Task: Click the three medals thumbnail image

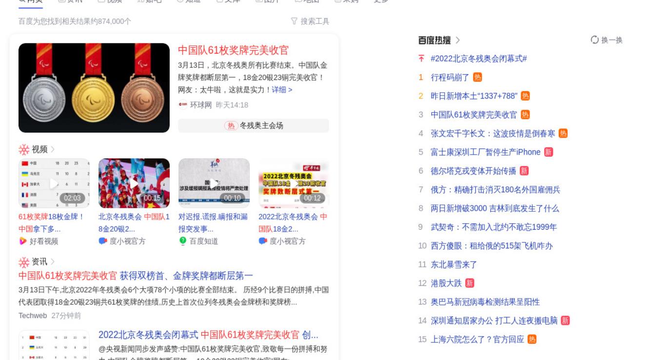Action: pyautogui.click(x=94, y=88)
